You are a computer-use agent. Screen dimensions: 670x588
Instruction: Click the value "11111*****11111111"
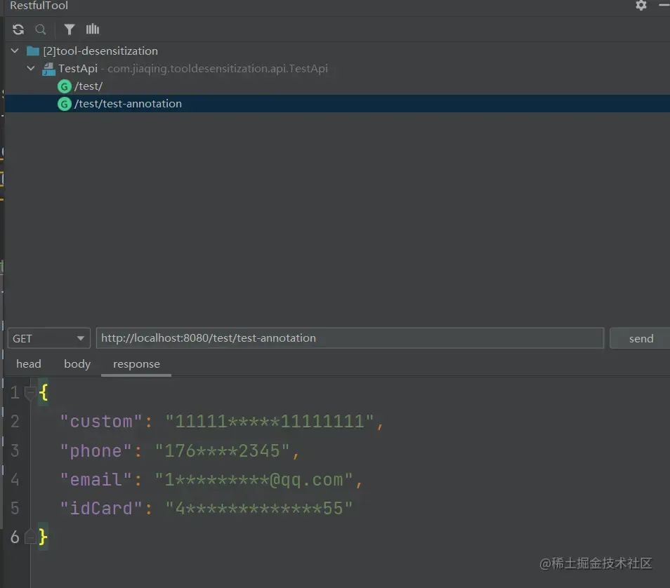click(269, 422)
